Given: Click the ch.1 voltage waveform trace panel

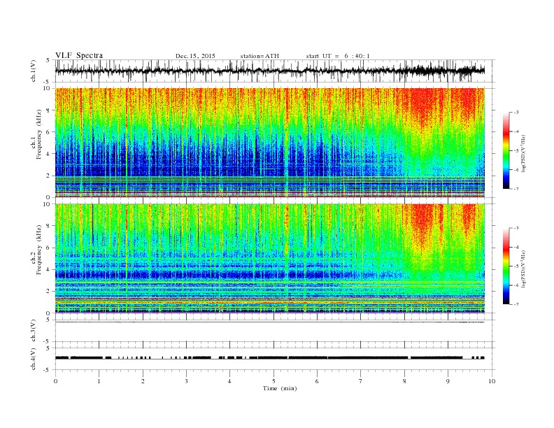Looking at the screenshot, I should click(275, 71).
